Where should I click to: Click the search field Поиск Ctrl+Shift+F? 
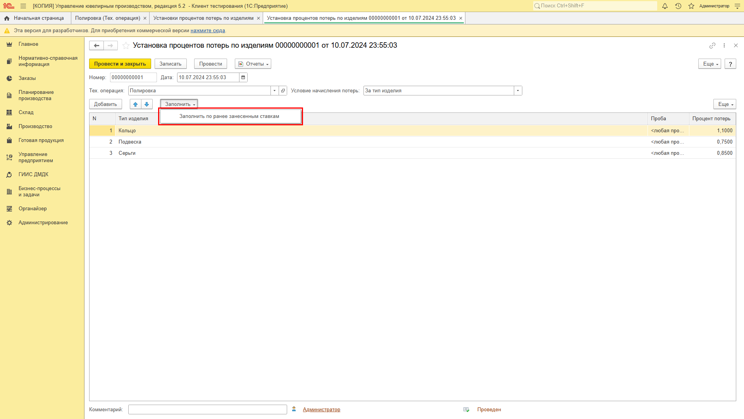point(595,6)
